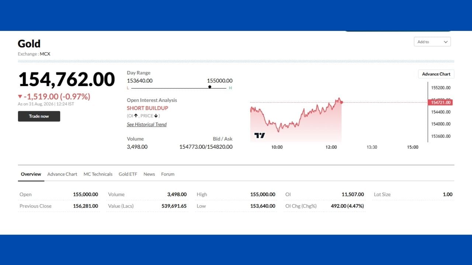Screen dimensions: 472x265
Task: Open the News tab
Action: click(149, 174)
